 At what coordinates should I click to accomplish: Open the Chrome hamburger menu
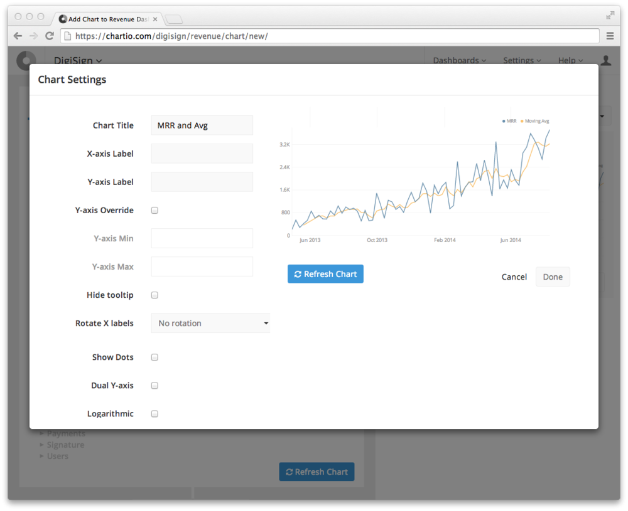[x=610, y=36]
